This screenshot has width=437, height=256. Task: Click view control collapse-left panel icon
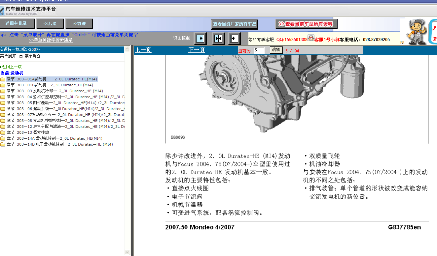234,39
